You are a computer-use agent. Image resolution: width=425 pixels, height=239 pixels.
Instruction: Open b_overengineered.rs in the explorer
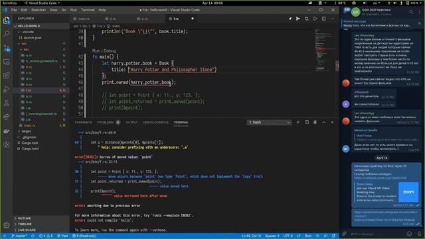coord(41,61)
